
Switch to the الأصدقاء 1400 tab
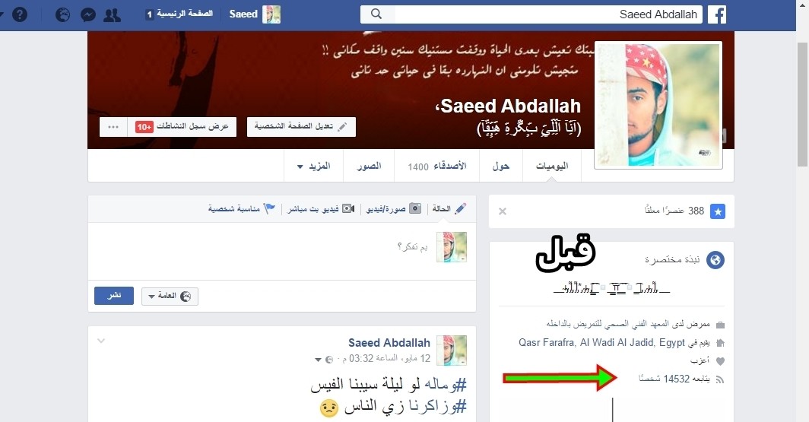coord(436,166)
